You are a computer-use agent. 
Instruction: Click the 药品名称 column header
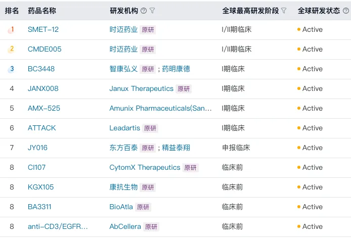[x=41, y=11]
